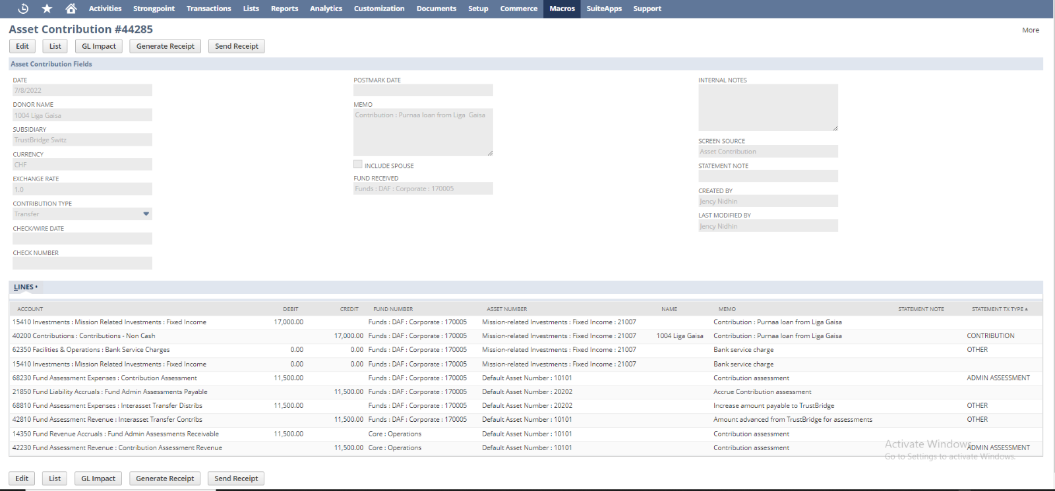Screen dimensions: 1055x491
Task: Click the bottom Send Receipt button
Action: pos(236,478)
